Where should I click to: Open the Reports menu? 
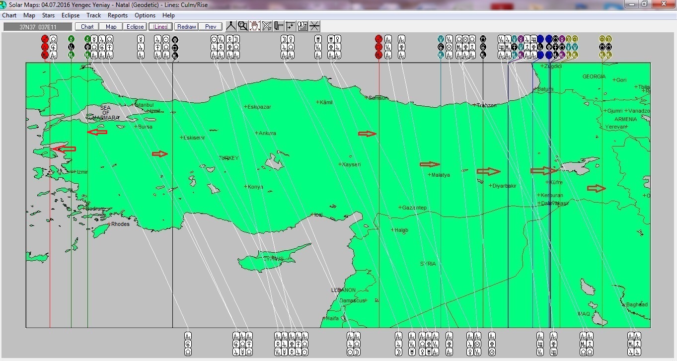pyautogui.click(x=118, y=15)
